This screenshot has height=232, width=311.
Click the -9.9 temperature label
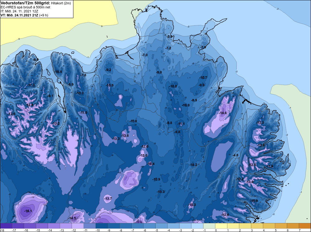(202, 85)
